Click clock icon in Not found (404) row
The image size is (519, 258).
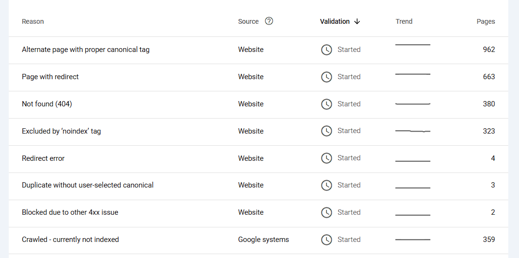point(327,104)
